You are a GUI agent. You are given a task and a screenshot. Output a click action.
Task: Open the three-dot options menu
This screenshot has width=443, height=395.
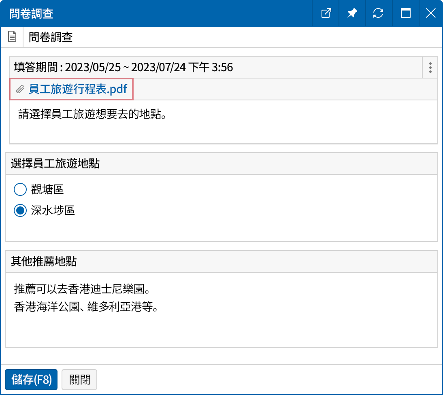point(430,68)
